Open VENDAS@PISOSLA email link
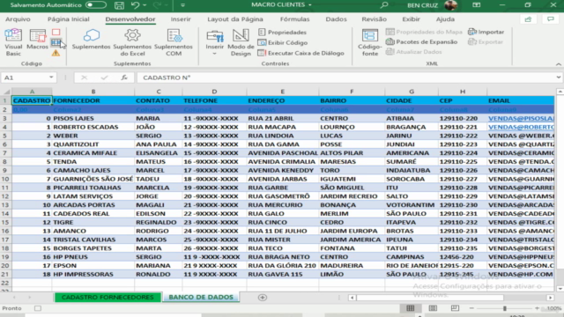Viewport: 564px width, 317px height. [521, 118]
